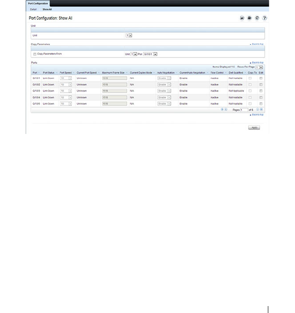This screenshot has width=295, height=313.
Task: Go to first page of ports table
Action: (222, 110)
